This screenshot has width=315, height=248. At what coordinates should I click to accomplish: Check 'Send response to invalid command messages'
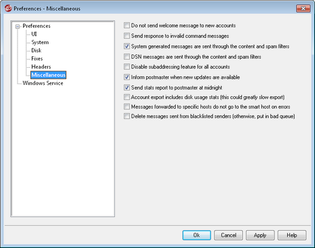pyautogui.click(x=127, y=36)
